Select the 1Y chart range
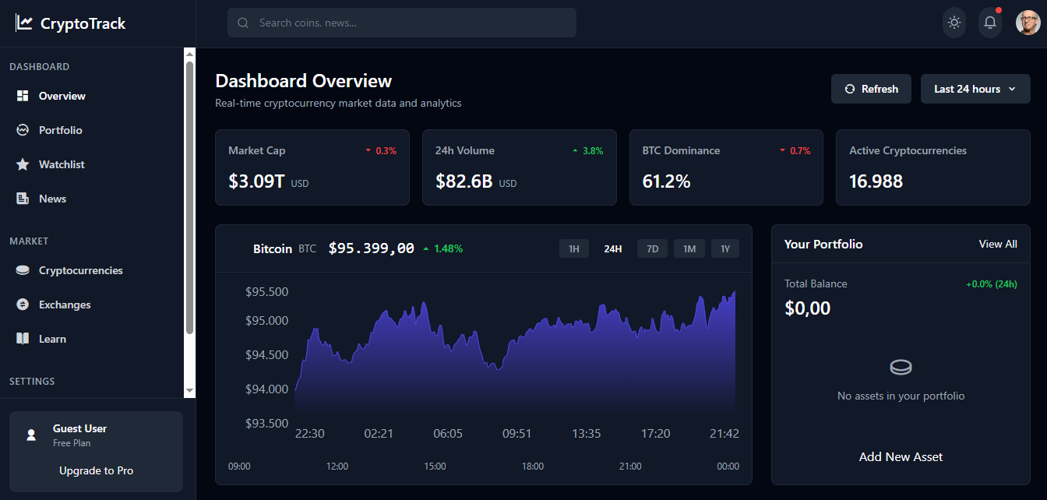 click(x=725, y=249)
